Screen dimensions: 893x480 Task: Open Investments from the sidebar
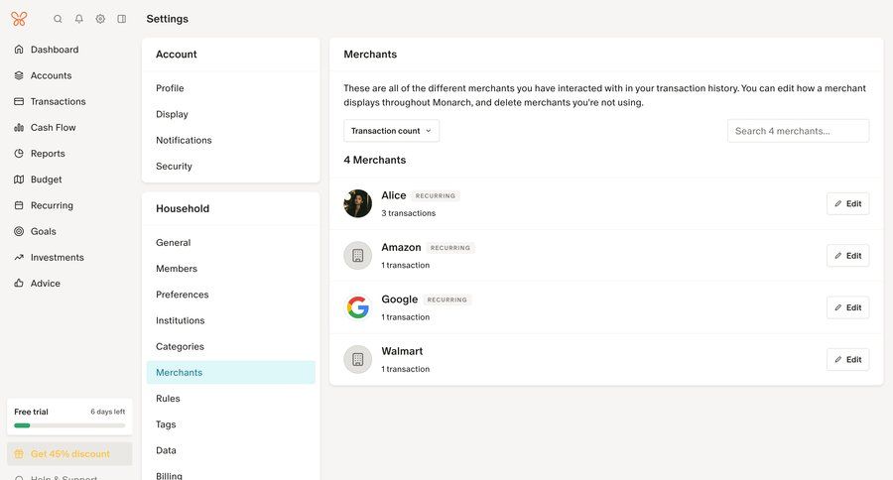pyautogui.click(x=57, y=258)
